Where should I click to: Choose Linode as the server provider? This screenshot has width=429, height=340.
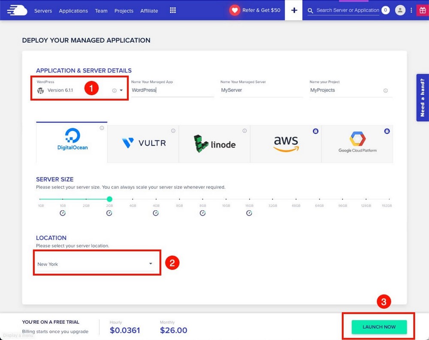coord(214,144)
